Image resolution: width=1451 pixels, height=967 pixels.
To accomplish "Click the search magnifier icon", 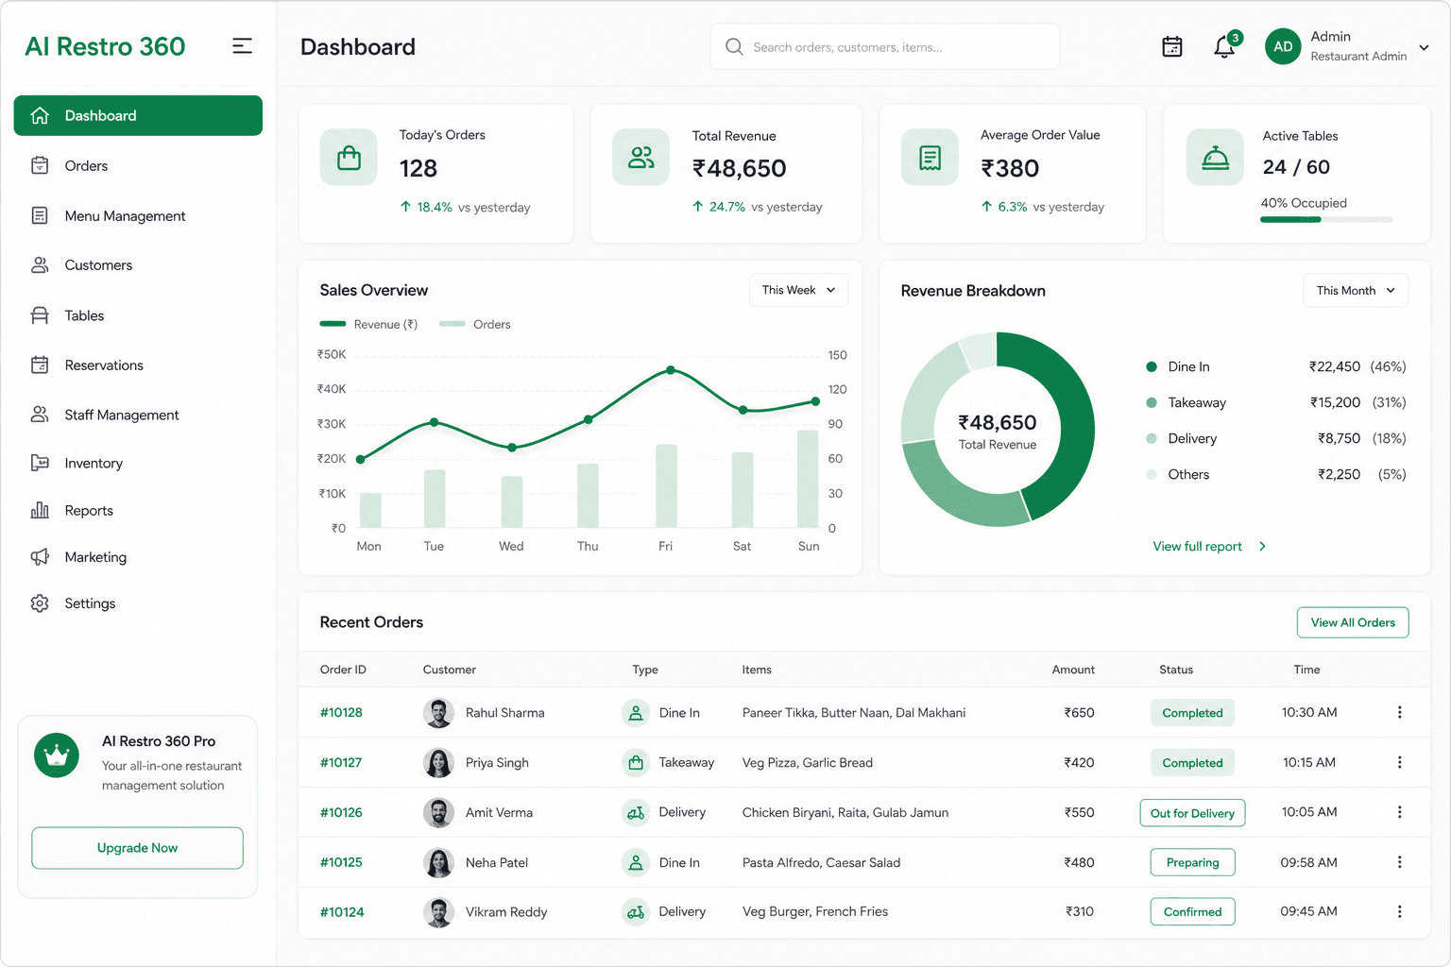I will 734,46.
